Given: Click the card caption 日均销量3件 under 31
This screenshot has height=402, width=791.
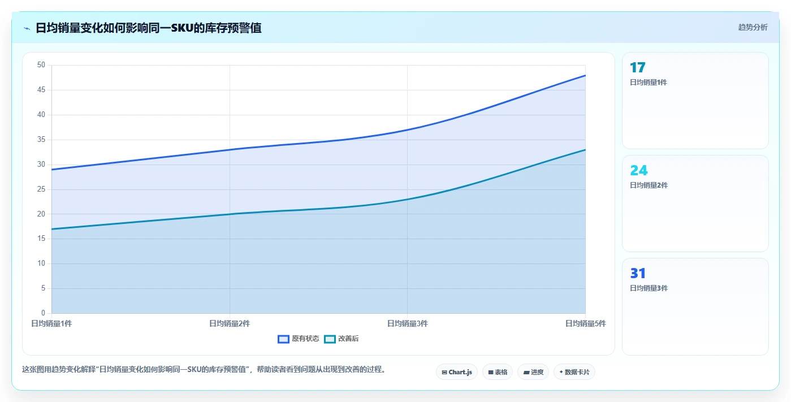Looking at the screenshot, I should point(649,288).
